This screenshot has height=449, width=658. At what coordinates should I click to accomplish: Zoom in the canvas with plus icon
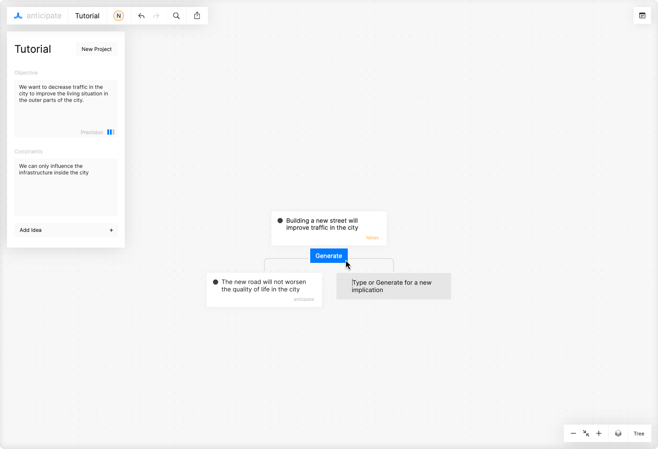599,433
